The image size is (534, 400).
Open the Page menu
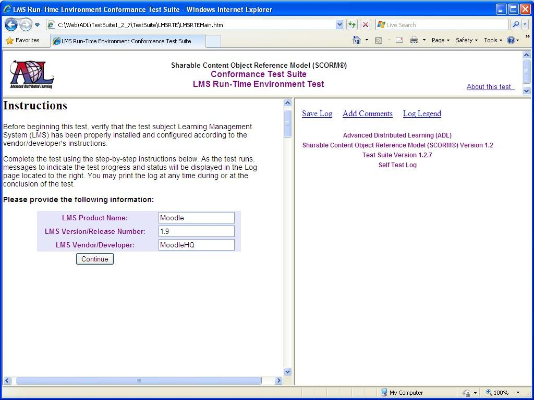point(440,40)
